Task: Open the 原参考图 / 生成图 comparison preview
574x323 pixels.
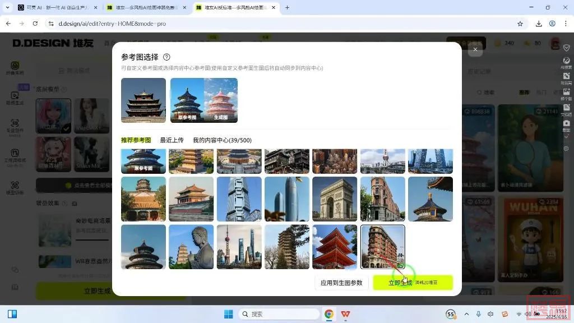Action: (204, 100)
